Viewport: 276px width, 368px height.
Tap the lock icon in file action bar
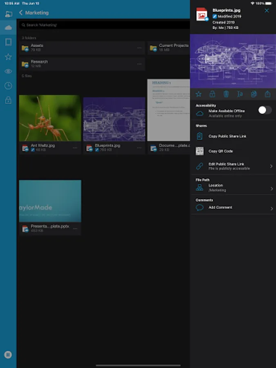click(x=212, y=94)
